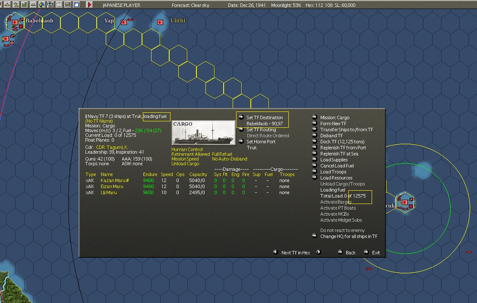Open the OP operations report icon

pos(59,5)
